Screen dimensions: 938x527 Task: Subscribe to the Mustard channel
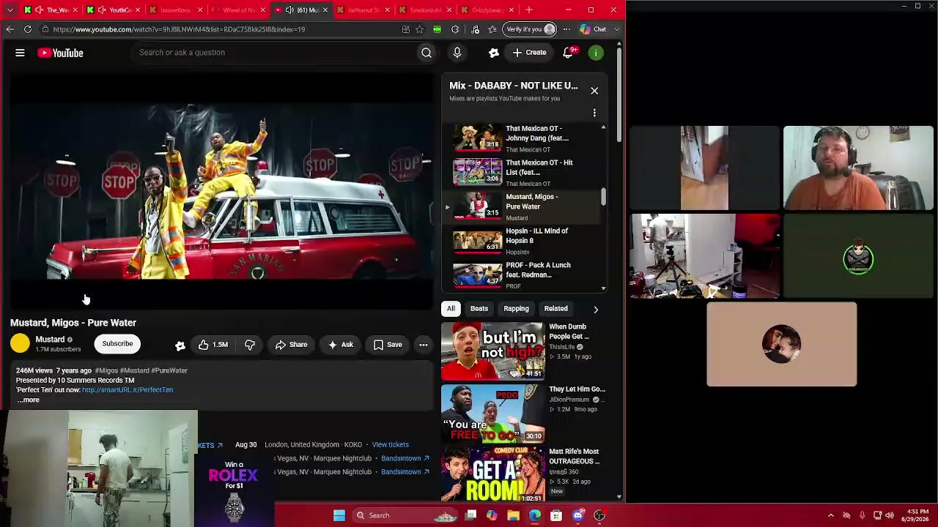(x=117, y=344)
